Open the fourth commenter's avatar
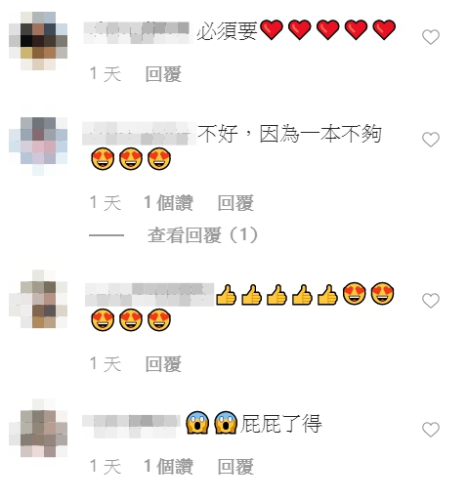The height and width of the screenshot is (500, 468). click(x=38, y=428)
